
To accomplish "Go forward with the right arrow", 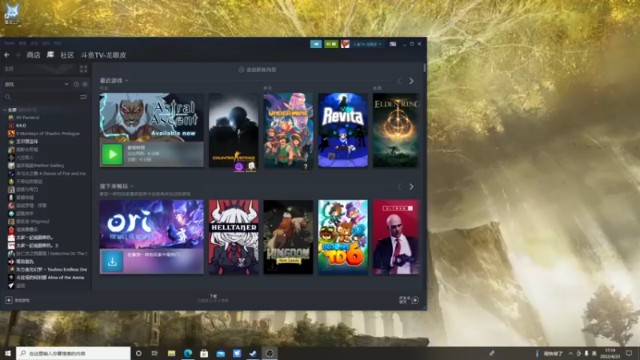I will pyautogui.click(x=18, y=54).
